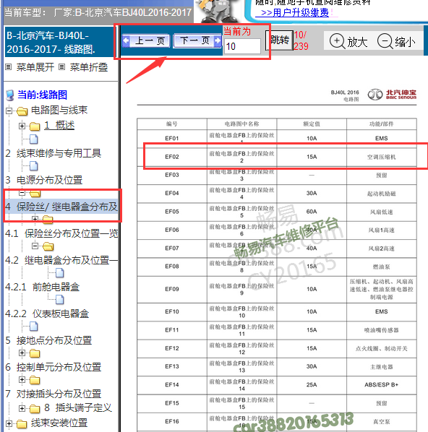Open the 1 概述 link
The image size is (428, 432).
[59, 126]
